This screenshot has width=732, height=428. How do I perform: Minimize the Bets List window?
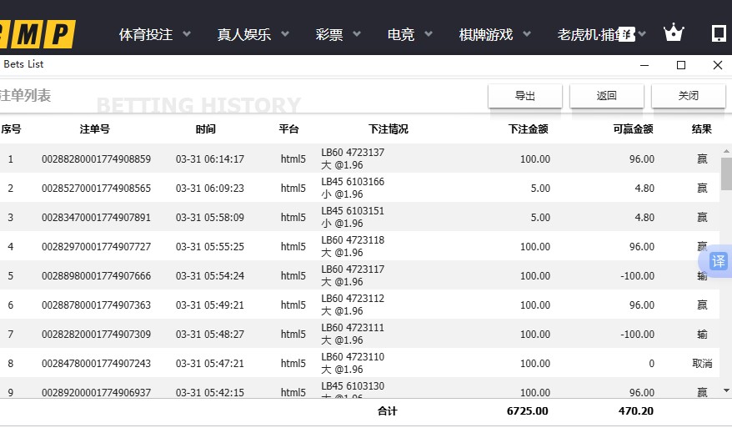(644, 65)
